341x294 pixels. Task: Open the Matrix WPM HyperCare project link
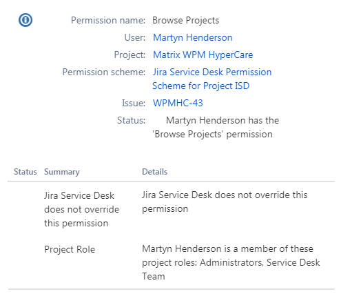pos(203,55)
